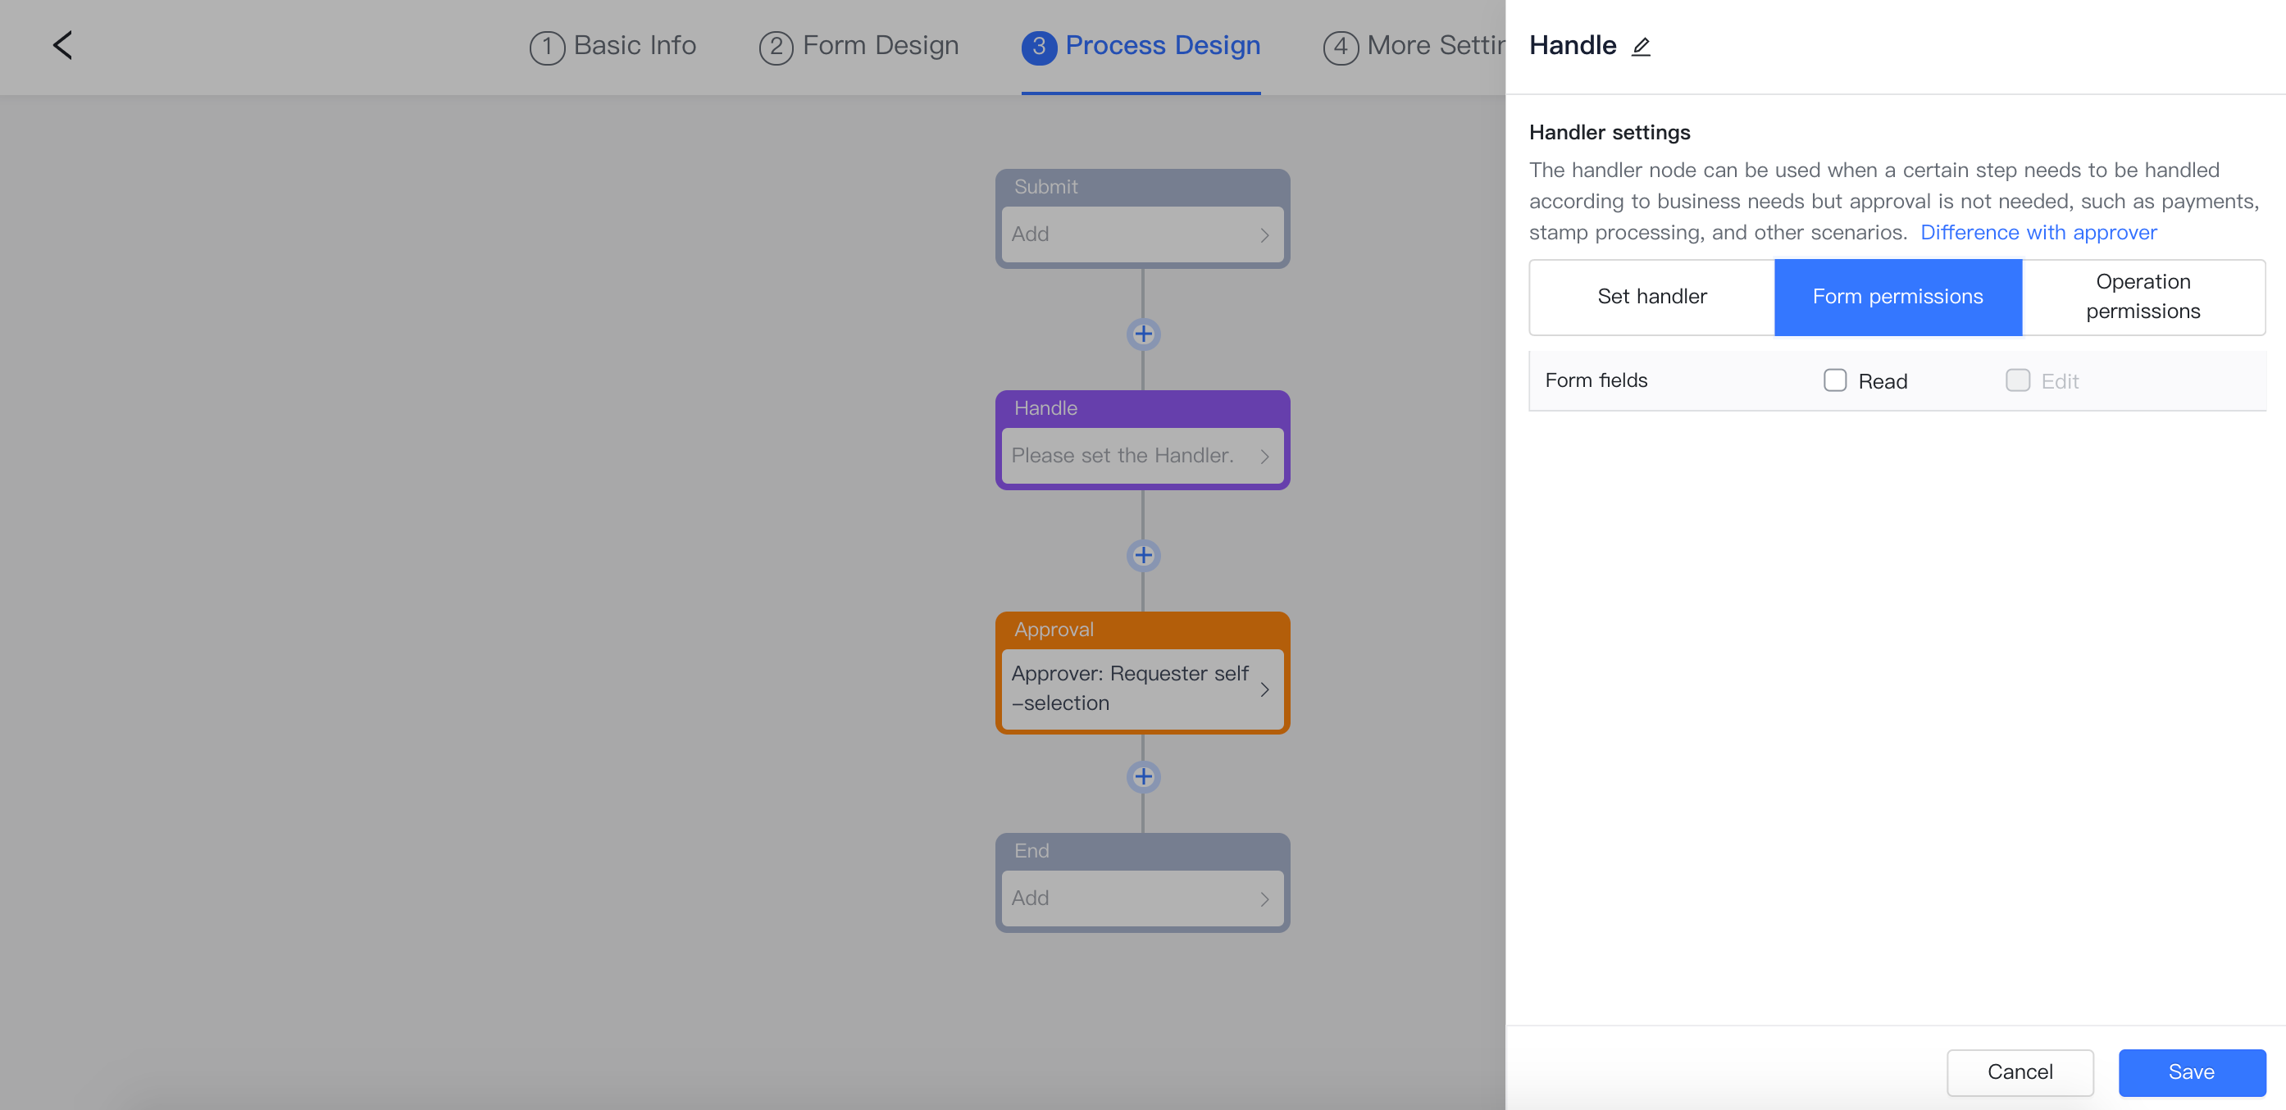Click step 2 circle icon for Form Design
2286x1110 pixels.
(776, 47)
